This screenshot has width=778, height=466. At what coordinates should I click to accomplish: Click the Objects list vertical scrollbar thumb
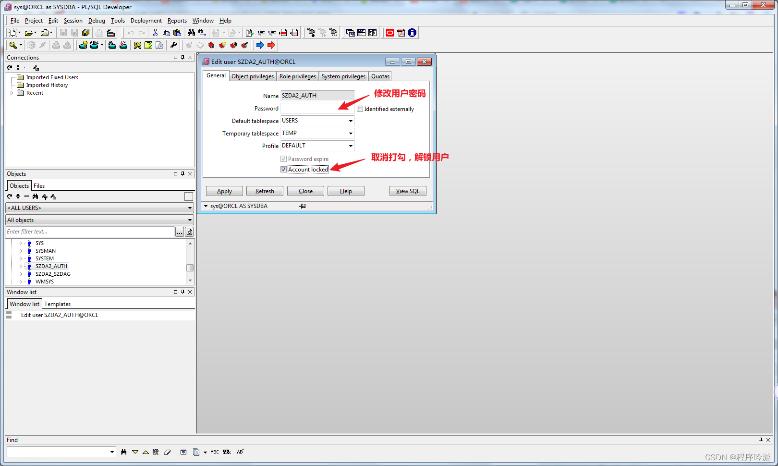click(x=190, y=268)
